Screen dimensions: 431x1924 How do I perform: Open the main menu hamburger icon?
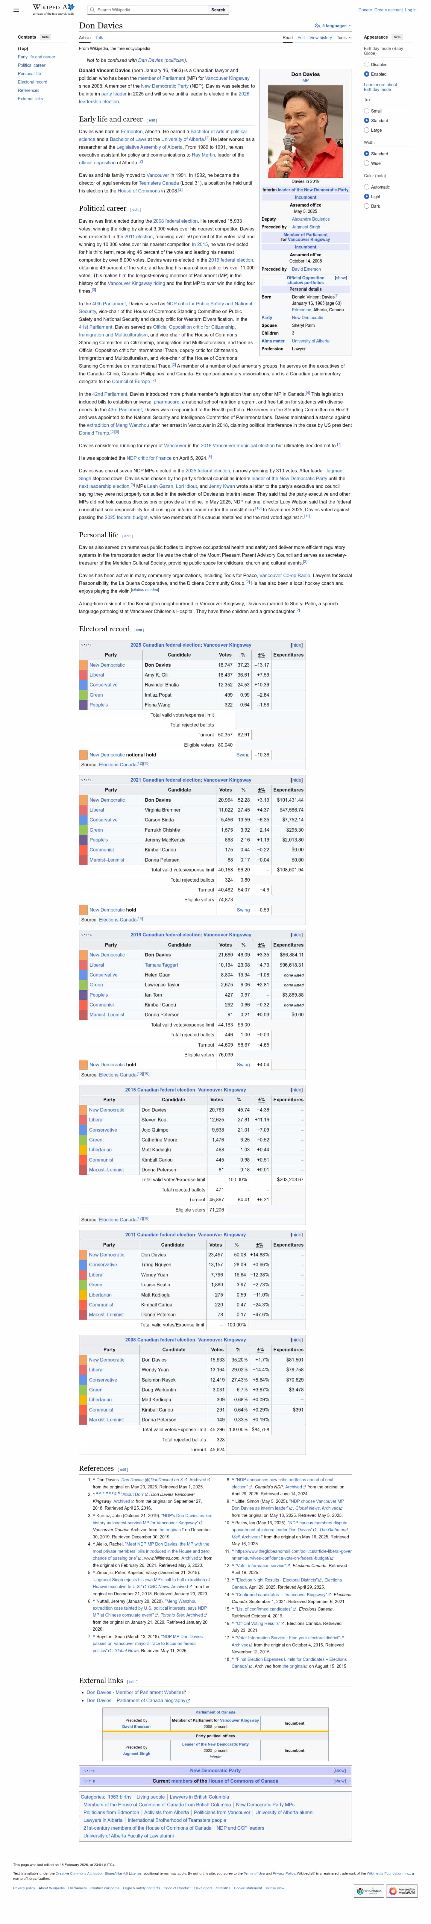[16, 10]
